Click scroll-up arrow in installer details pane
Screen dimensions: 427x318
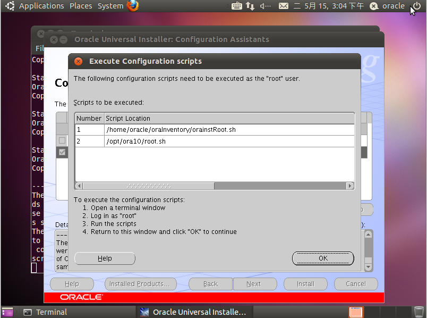[x=368, y=235]
